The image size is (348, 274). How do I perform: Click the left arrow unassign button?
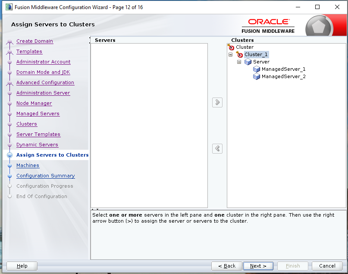(217, 148)
